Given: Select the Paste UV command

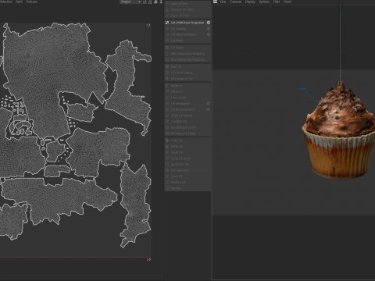Looking at the screenshot, I should (187, 147).
